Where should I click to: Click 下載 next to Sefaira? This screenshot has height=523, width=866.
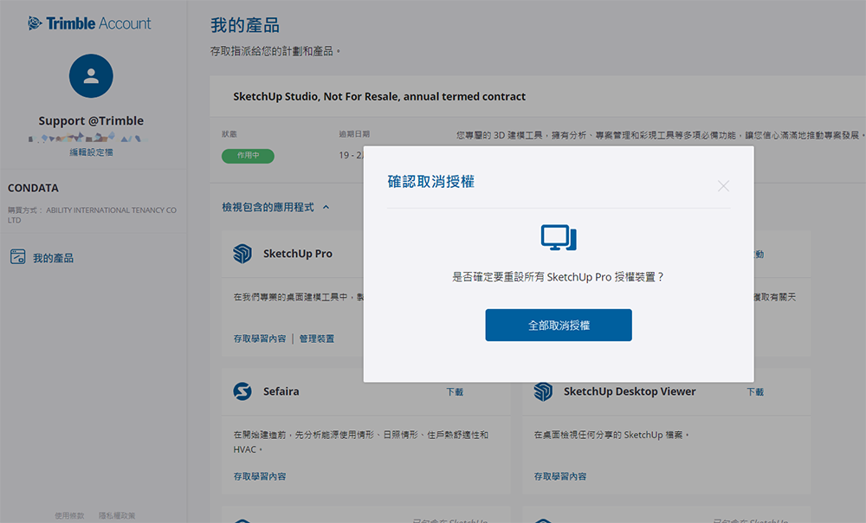(x=455, y=392)
